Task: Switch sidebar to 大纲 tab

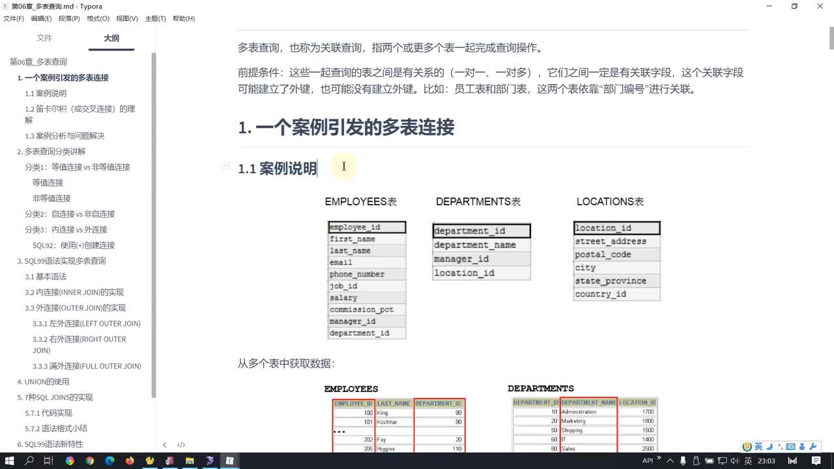Action: 111,38
